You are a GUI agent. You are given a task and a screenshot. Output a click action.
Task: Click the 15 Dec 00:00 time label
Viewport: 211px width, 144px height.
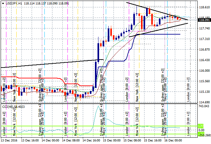pyautogui.click(x=112, y=140)
